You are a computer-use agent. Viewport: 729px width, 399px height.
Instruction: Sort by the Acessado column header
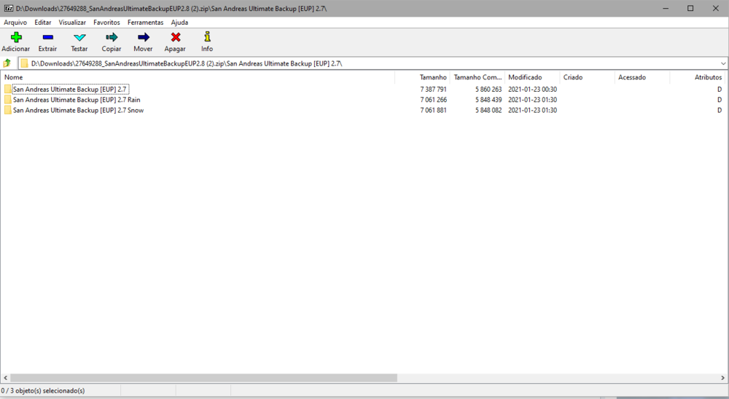[642, 77]
